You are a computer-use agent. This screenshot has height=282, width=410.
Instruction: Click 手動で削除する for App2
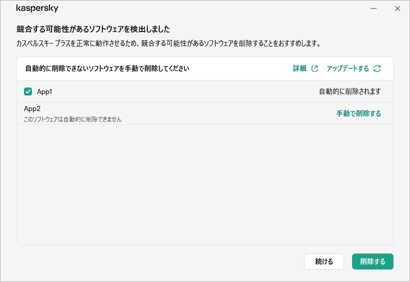(359, 113)
